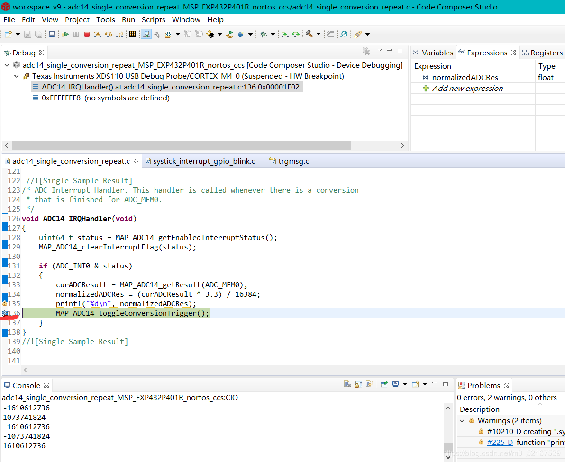Toggle the breakpoint marker at line 136
565x462 pixels.
point(4,313)
